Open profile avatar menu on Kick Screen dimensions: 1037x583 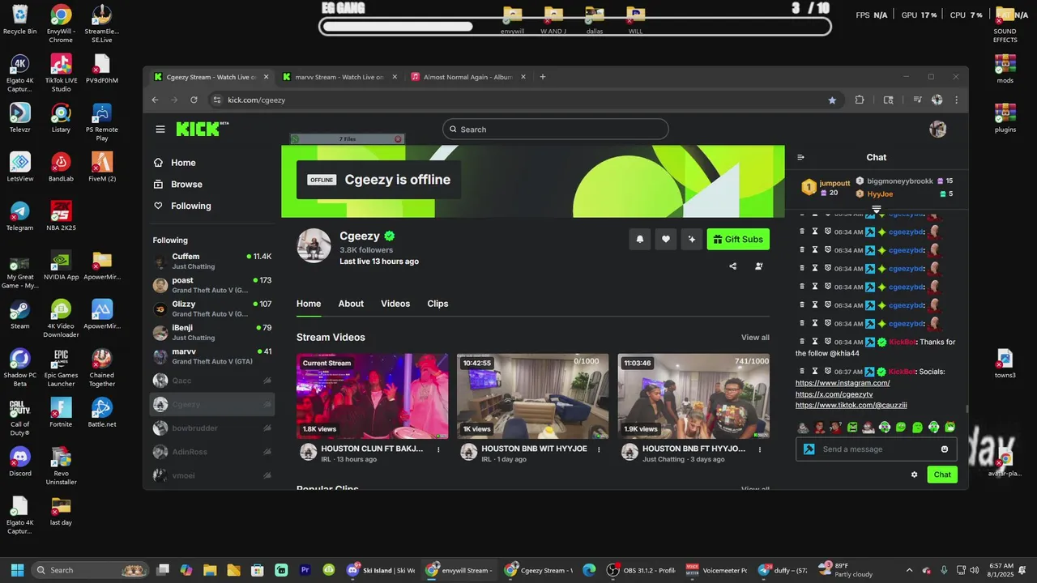click(x=937, y=130)
